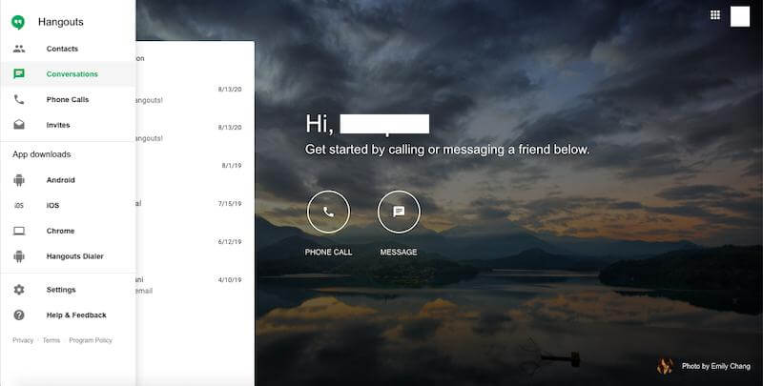The width and height of the screenshot is (763, 386).
Task: Open the iOS app download link
Action: pyautogui.click(x=68, y=206)
